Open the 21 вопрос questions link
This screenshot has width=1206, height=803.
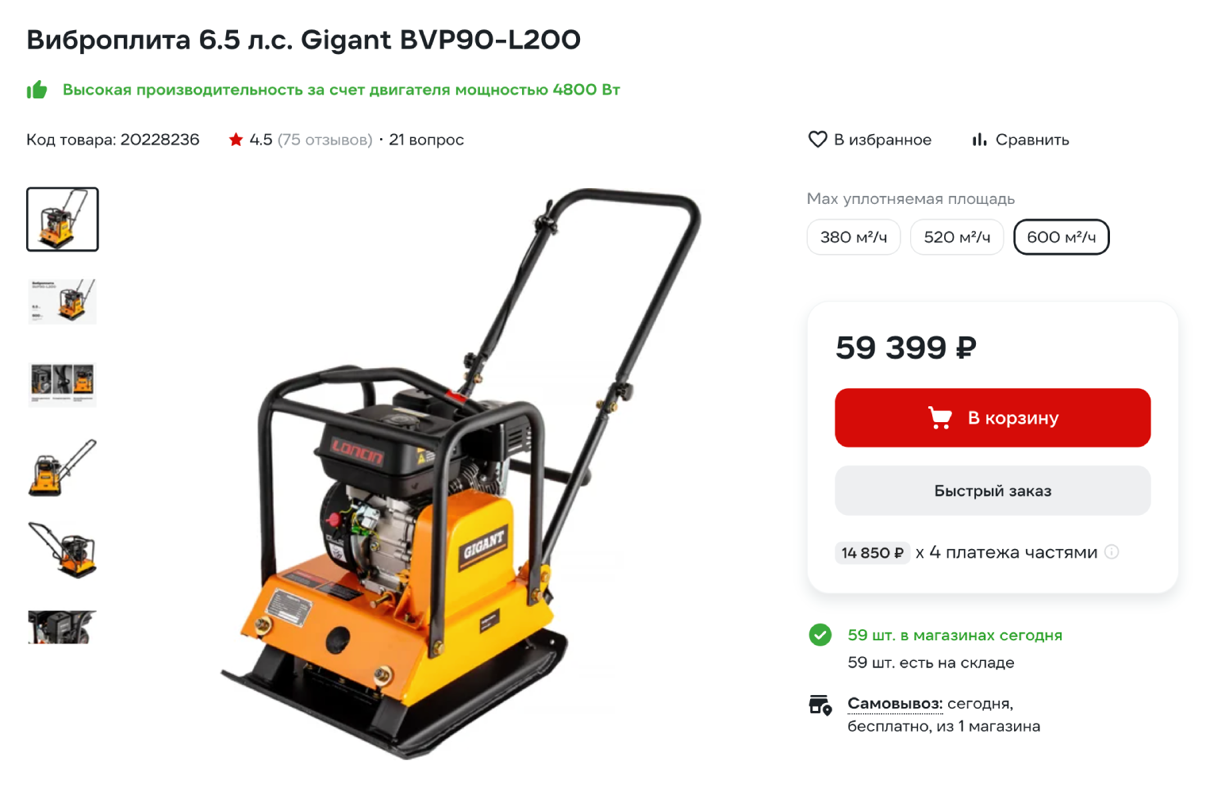point(426,140)
